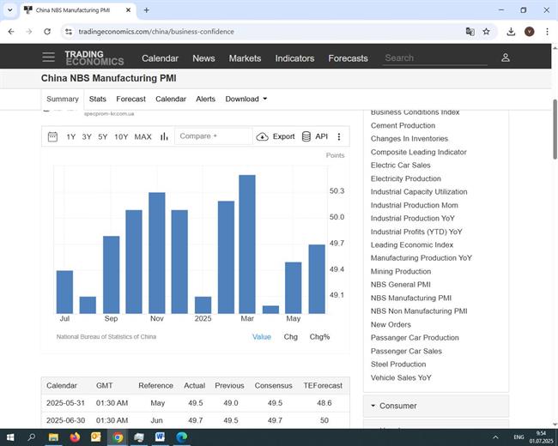Select the 1Y time range

[x=70, y=136]
